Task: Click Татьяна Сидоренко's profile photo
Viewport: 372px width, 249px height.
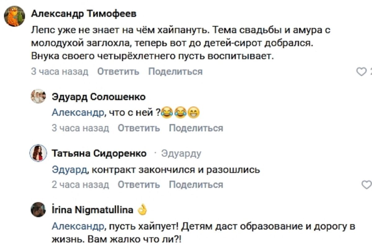Action: click(x=38, y=153)
